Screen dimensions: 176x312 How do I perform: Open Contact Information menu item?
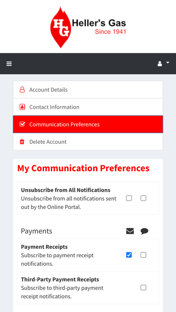(88, 107)
